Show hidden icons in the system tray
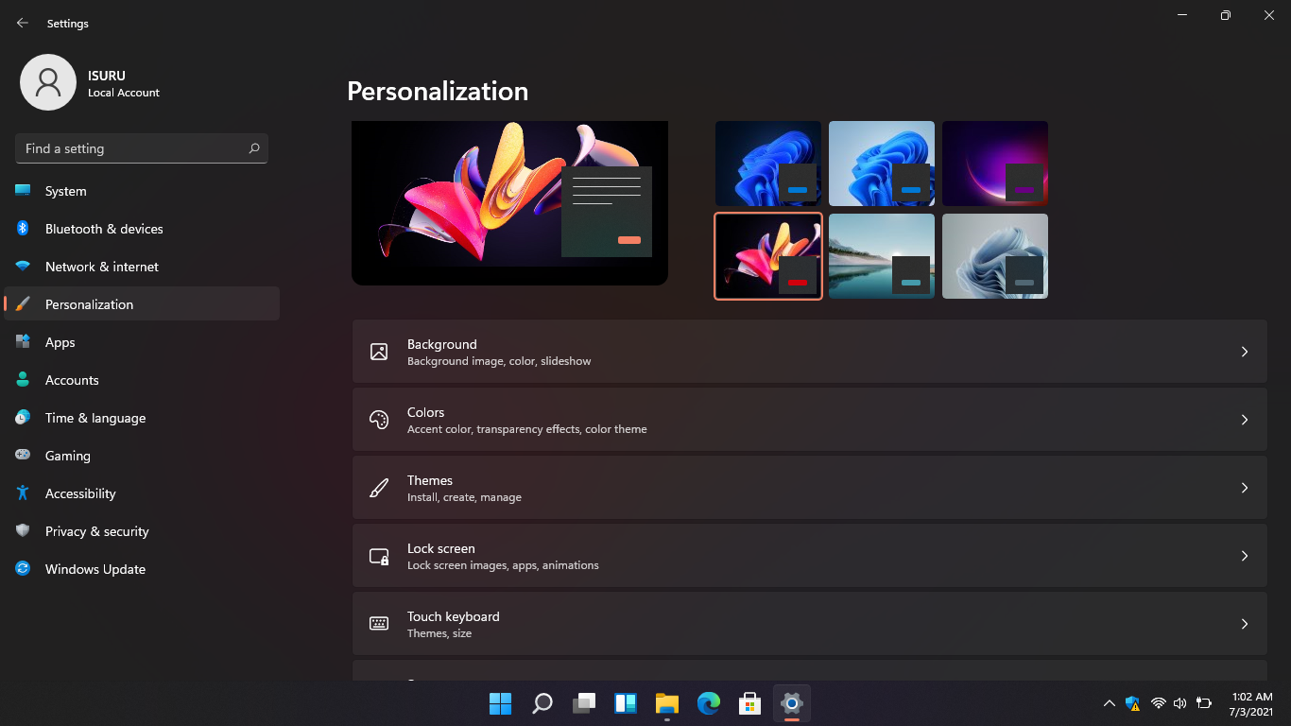The image size is (1291, 726). click(x=1110, y=703)
